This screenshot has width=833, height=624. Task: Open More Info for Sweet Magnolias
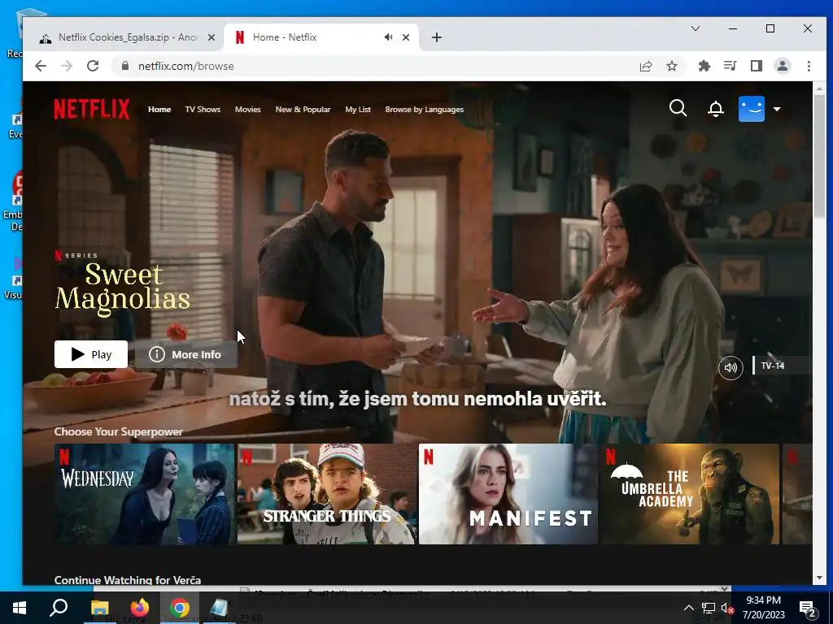coord(185,354)
